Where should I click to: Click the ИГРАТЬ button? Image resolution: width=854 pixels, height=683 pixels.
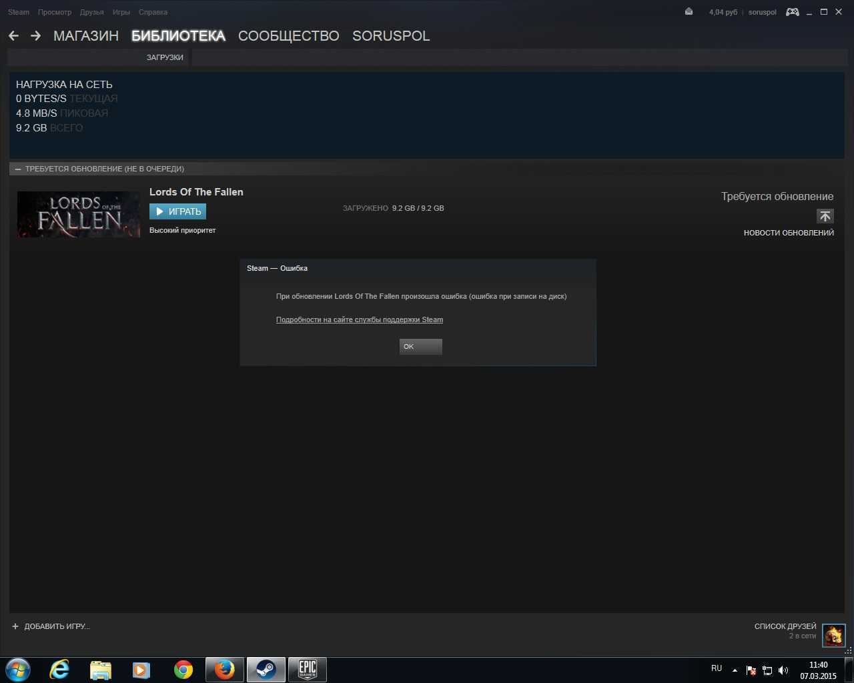click(177, 211)
